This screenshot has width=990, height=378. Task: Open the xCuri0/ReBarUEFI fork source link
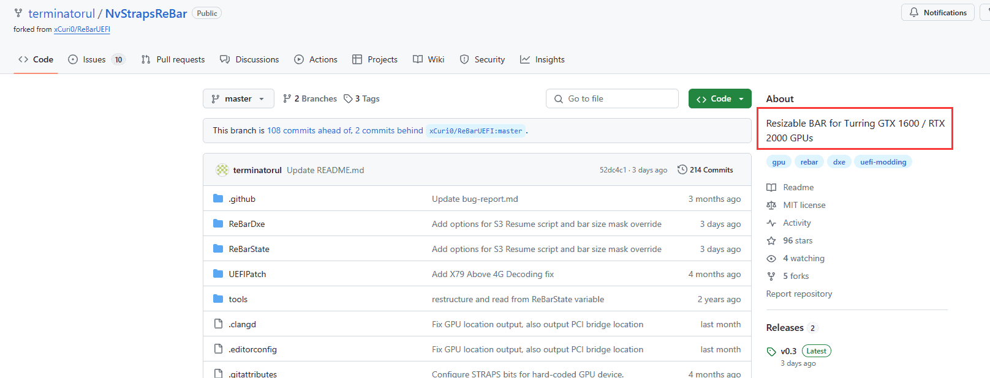(x=82, y=29)
